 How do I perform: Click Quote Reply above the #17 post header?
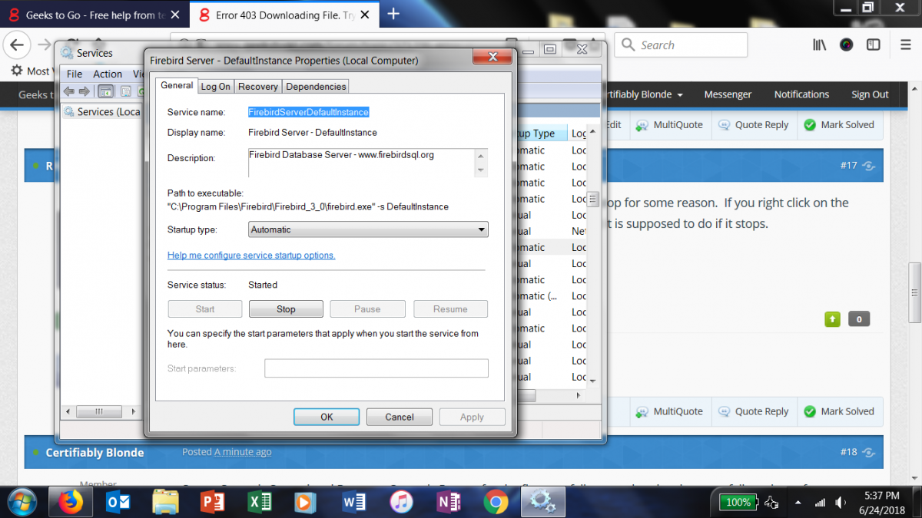pyautogui.click(x=754, y=124)
